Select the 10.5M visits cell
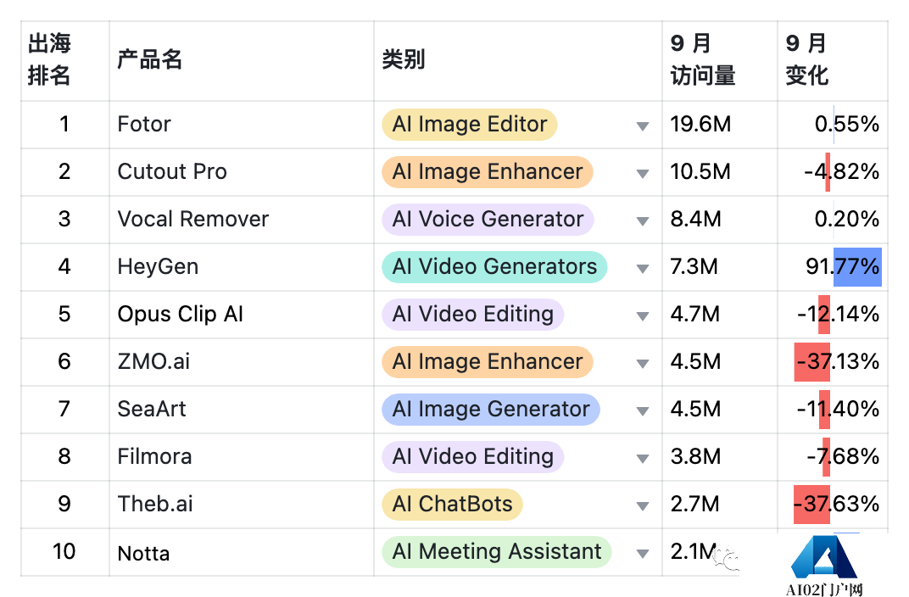Viewport: 909px width, 597px height. (719, 172)
